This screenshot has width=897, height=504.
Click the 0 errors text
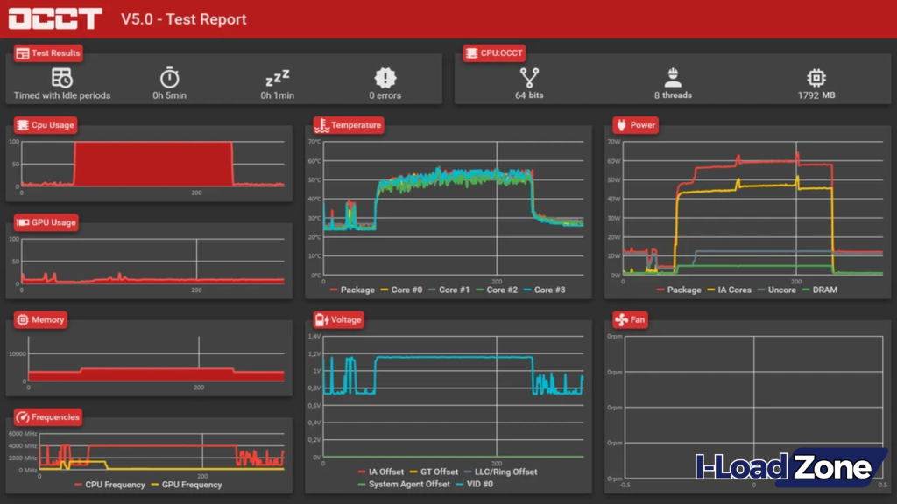click(385, 95)
